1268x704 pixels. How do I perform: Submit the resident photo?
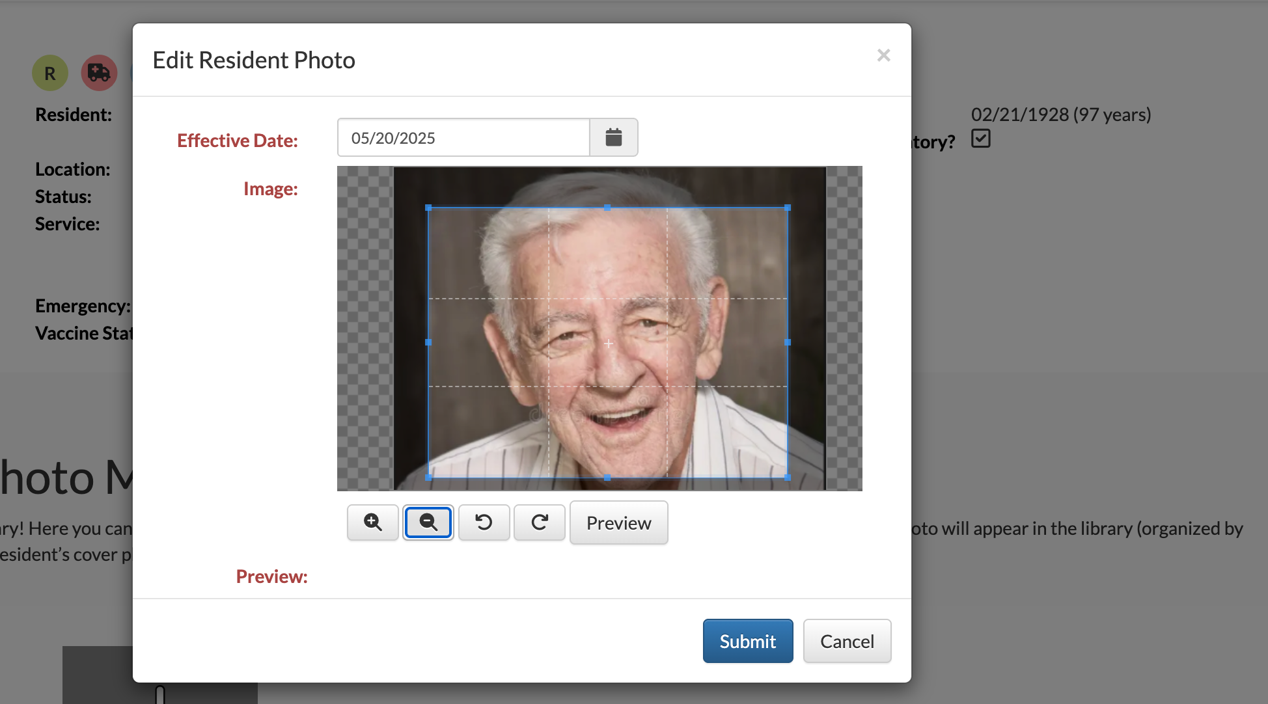click(747, 641)
